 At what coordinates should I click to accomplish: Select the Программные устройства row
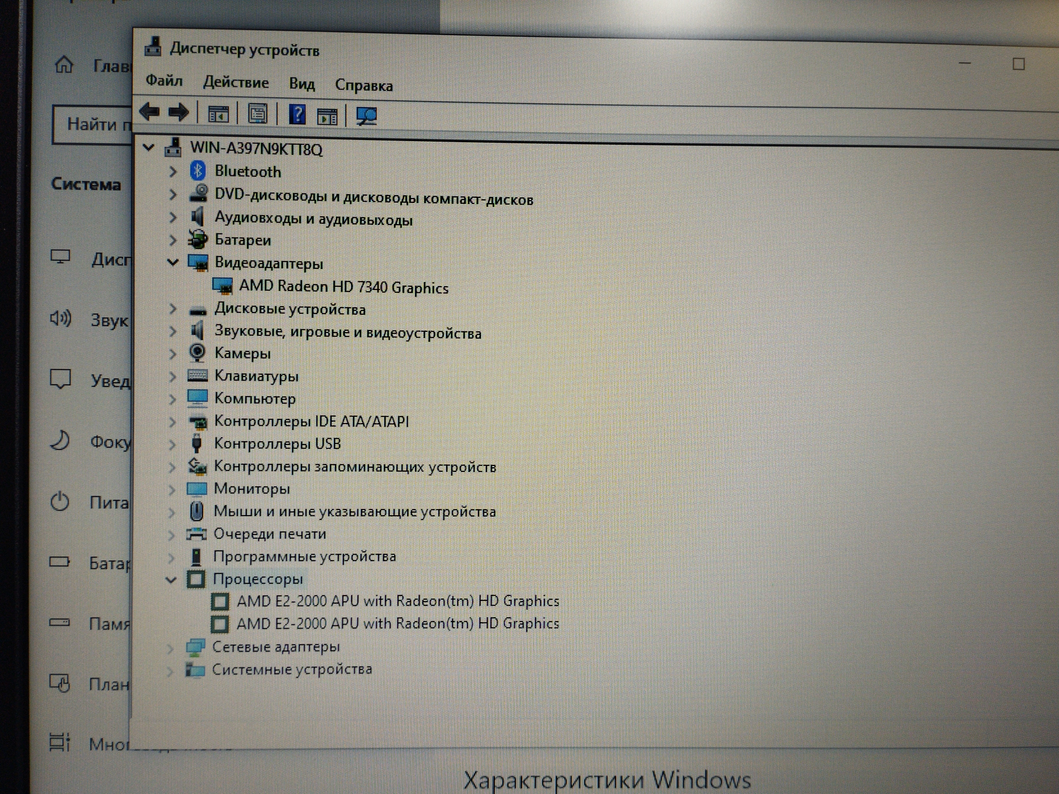tap(304, 556)
